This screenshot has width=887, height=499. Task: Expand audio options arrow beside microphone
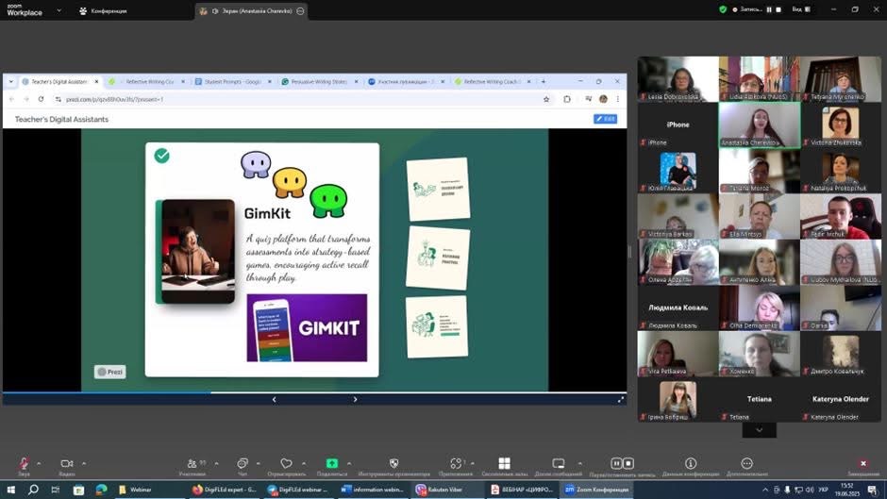pyautogui.click(x=39, y=463)
